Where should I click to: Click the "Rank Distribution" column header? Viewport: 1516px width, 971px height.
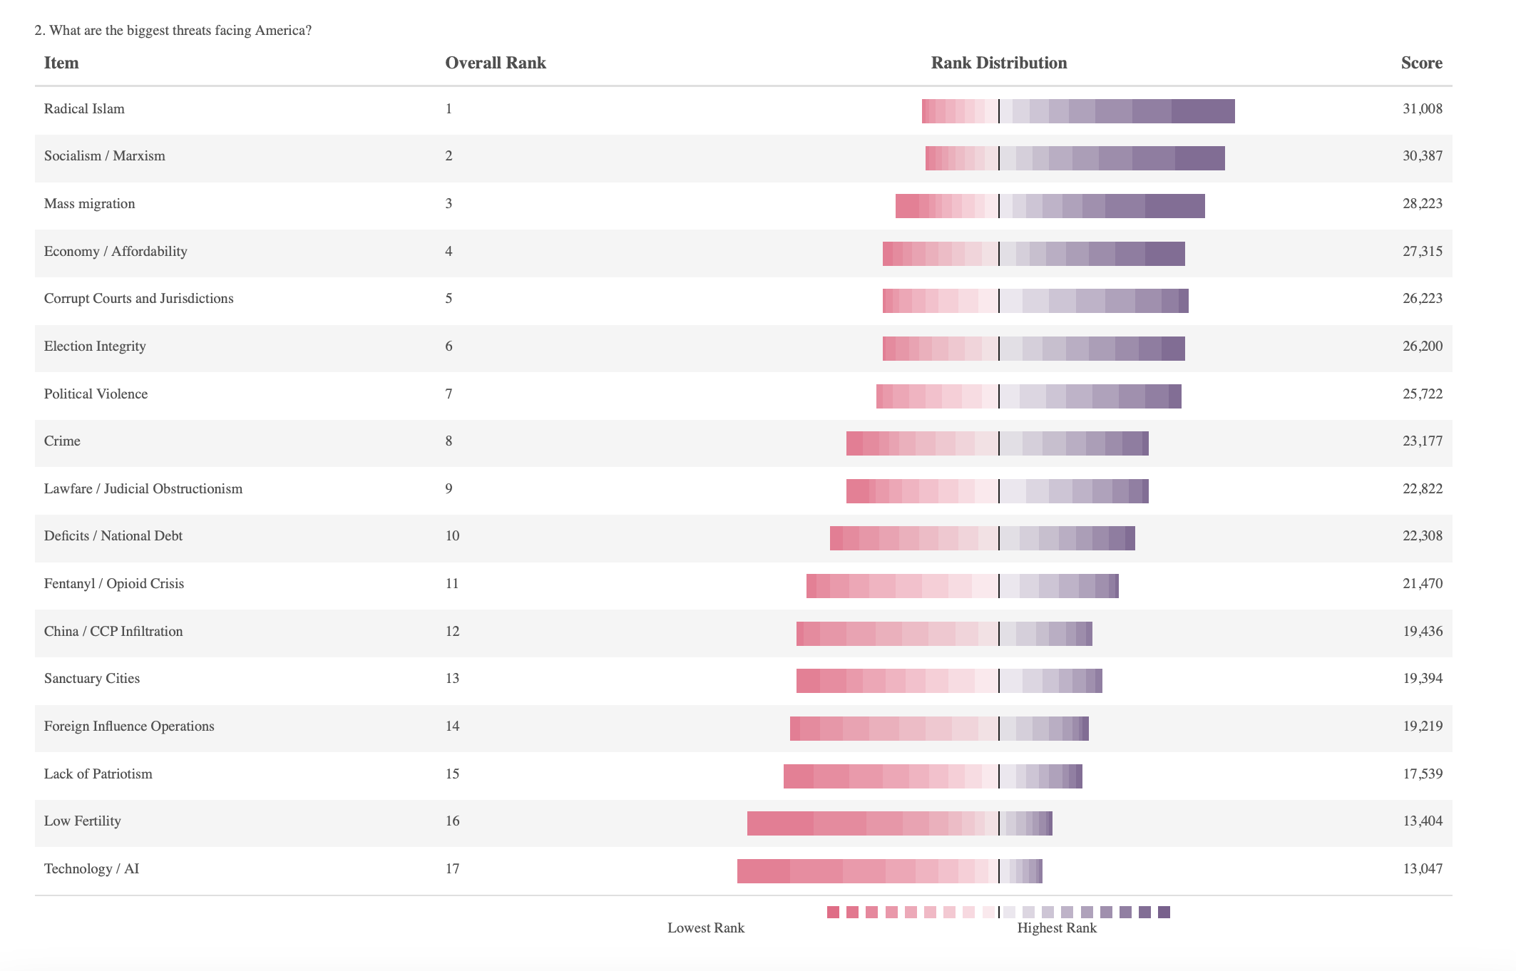[x=998, y=63]
